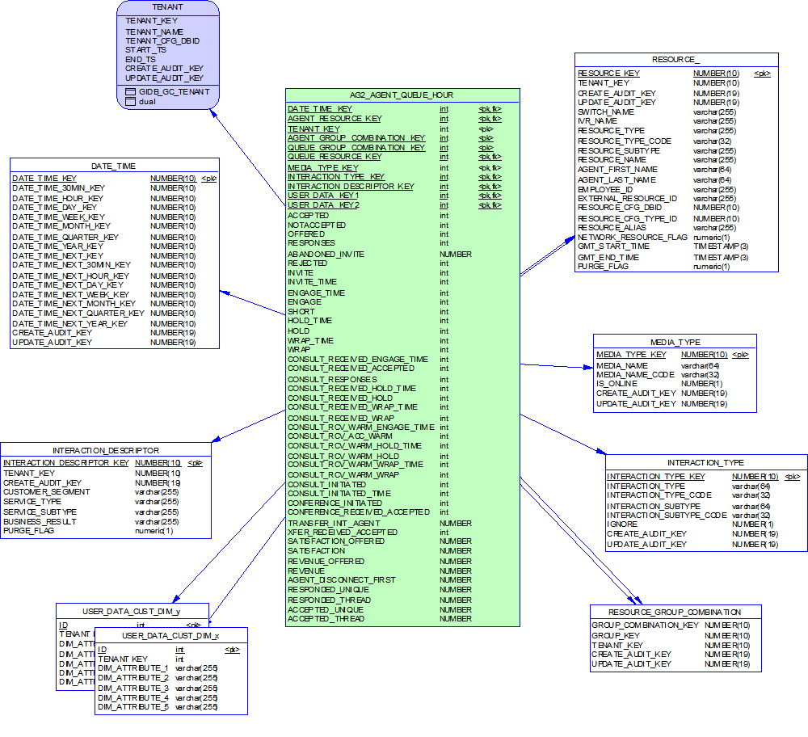
Task: Select the USER_DATA_CUST_DIM_y table header
Action: [x=132, y=611]
